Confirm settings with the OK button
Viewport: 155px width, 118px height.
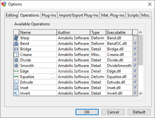[x=87, y=112]
